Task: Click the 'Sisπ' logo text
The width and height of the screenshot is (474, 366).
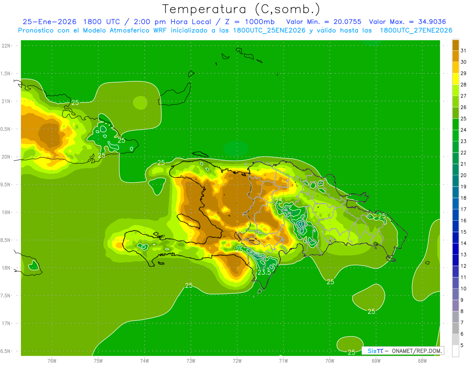Action: [x=375, y=351]
